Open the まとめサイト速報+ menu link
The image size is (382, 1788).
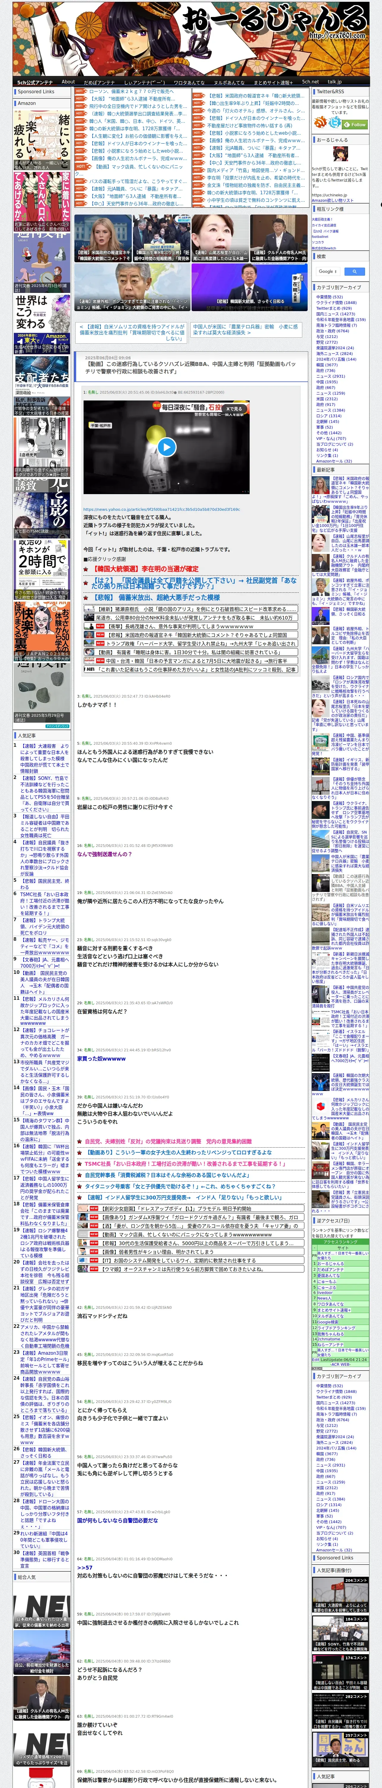pyautogui.click(x=274, y=82)
